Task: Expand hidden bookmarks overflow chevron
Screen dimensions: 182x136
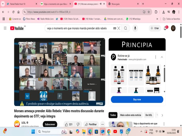Action: 157,19
